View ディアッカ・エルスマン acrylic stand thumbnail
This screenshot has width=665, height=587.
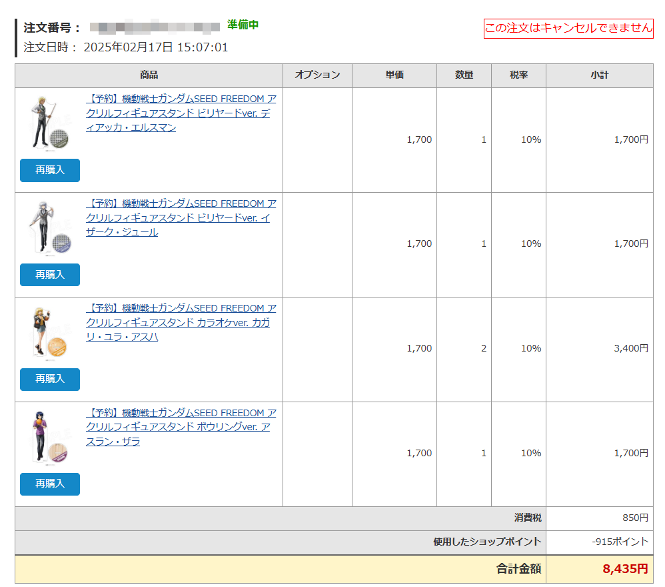point(50,123)
